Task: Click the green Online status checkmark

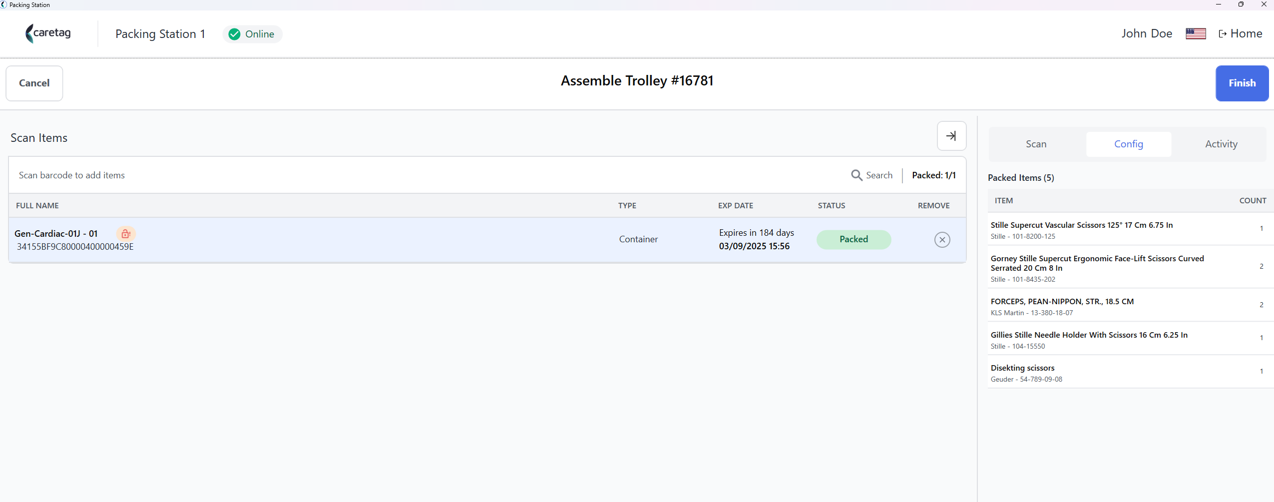Action: (x=234, y=34)
